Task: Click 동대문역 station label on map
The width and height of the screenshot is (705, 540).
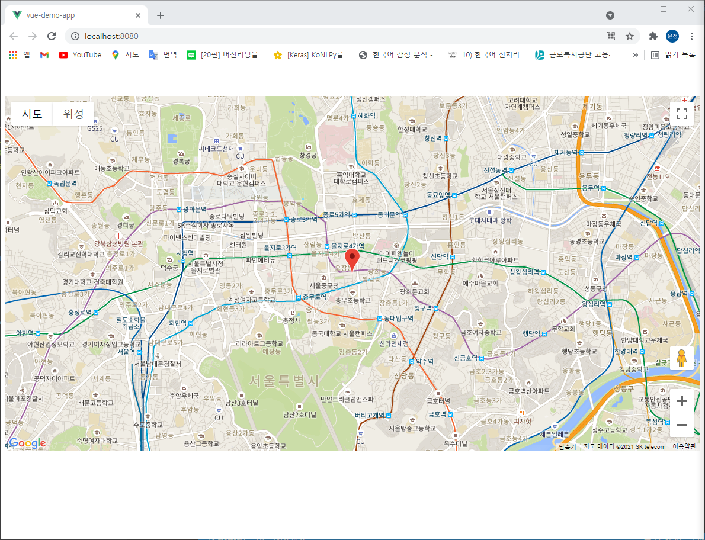Action: coord(389,215)
